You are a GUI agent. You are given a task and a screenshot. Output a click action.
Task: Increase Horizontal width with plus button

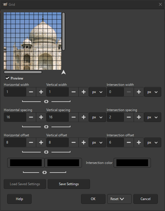[41, 92]
